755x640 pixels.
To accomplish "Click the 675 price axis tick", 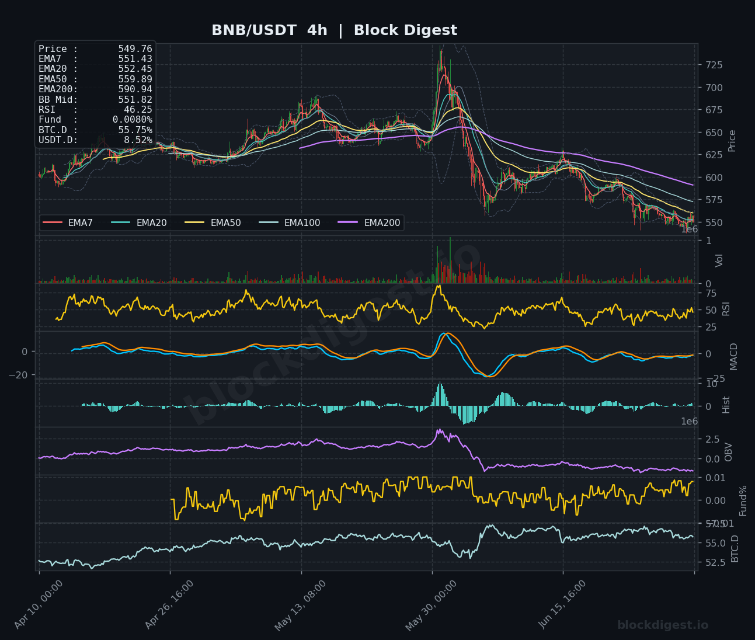I will (713, 110).
